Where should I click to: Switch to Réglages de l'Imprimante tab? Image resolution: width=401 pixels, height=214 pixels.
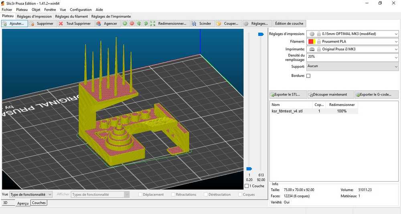tap(111, 16)
